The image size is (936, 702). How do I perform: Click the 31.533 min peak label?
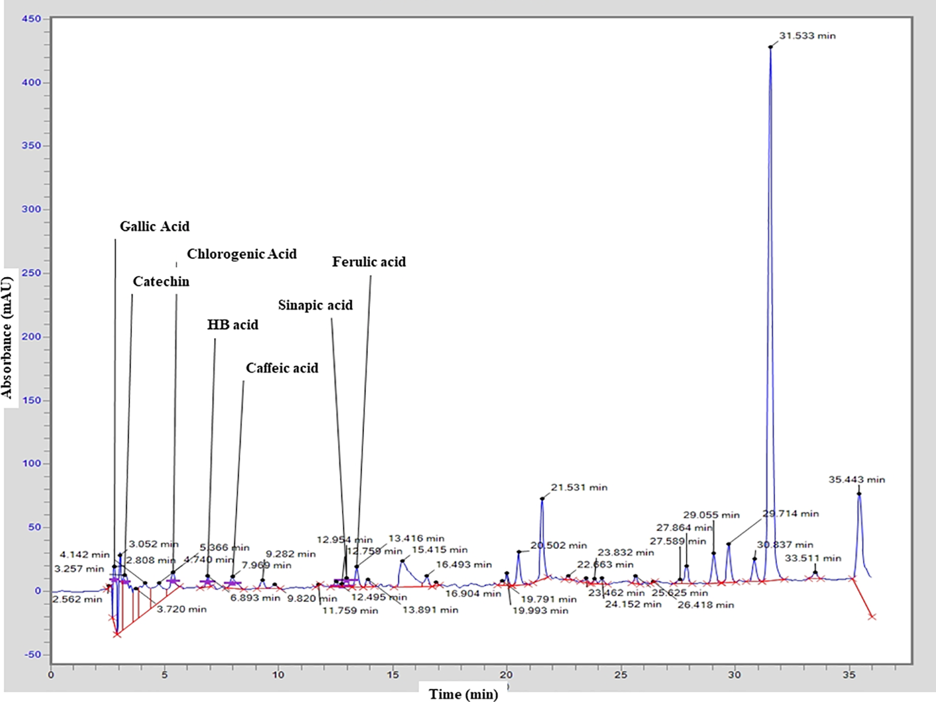pos(807,36)
